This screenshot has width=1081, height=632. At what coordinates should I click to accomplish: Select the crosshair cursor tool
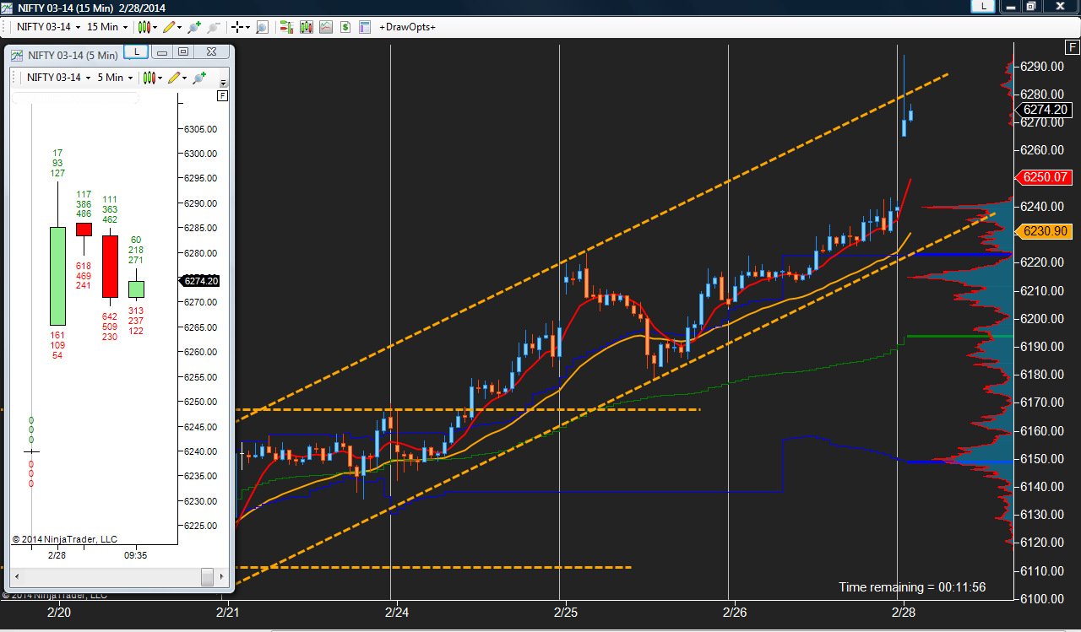(x=237, y=27)
